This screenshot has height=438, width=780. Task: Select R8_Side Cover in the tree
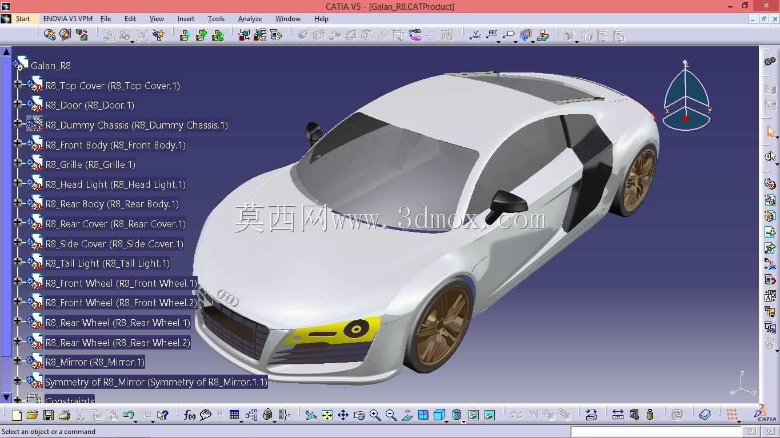(114, 244)
